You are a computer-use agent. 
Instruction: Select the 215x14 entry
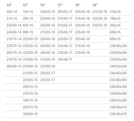[115, 12]
